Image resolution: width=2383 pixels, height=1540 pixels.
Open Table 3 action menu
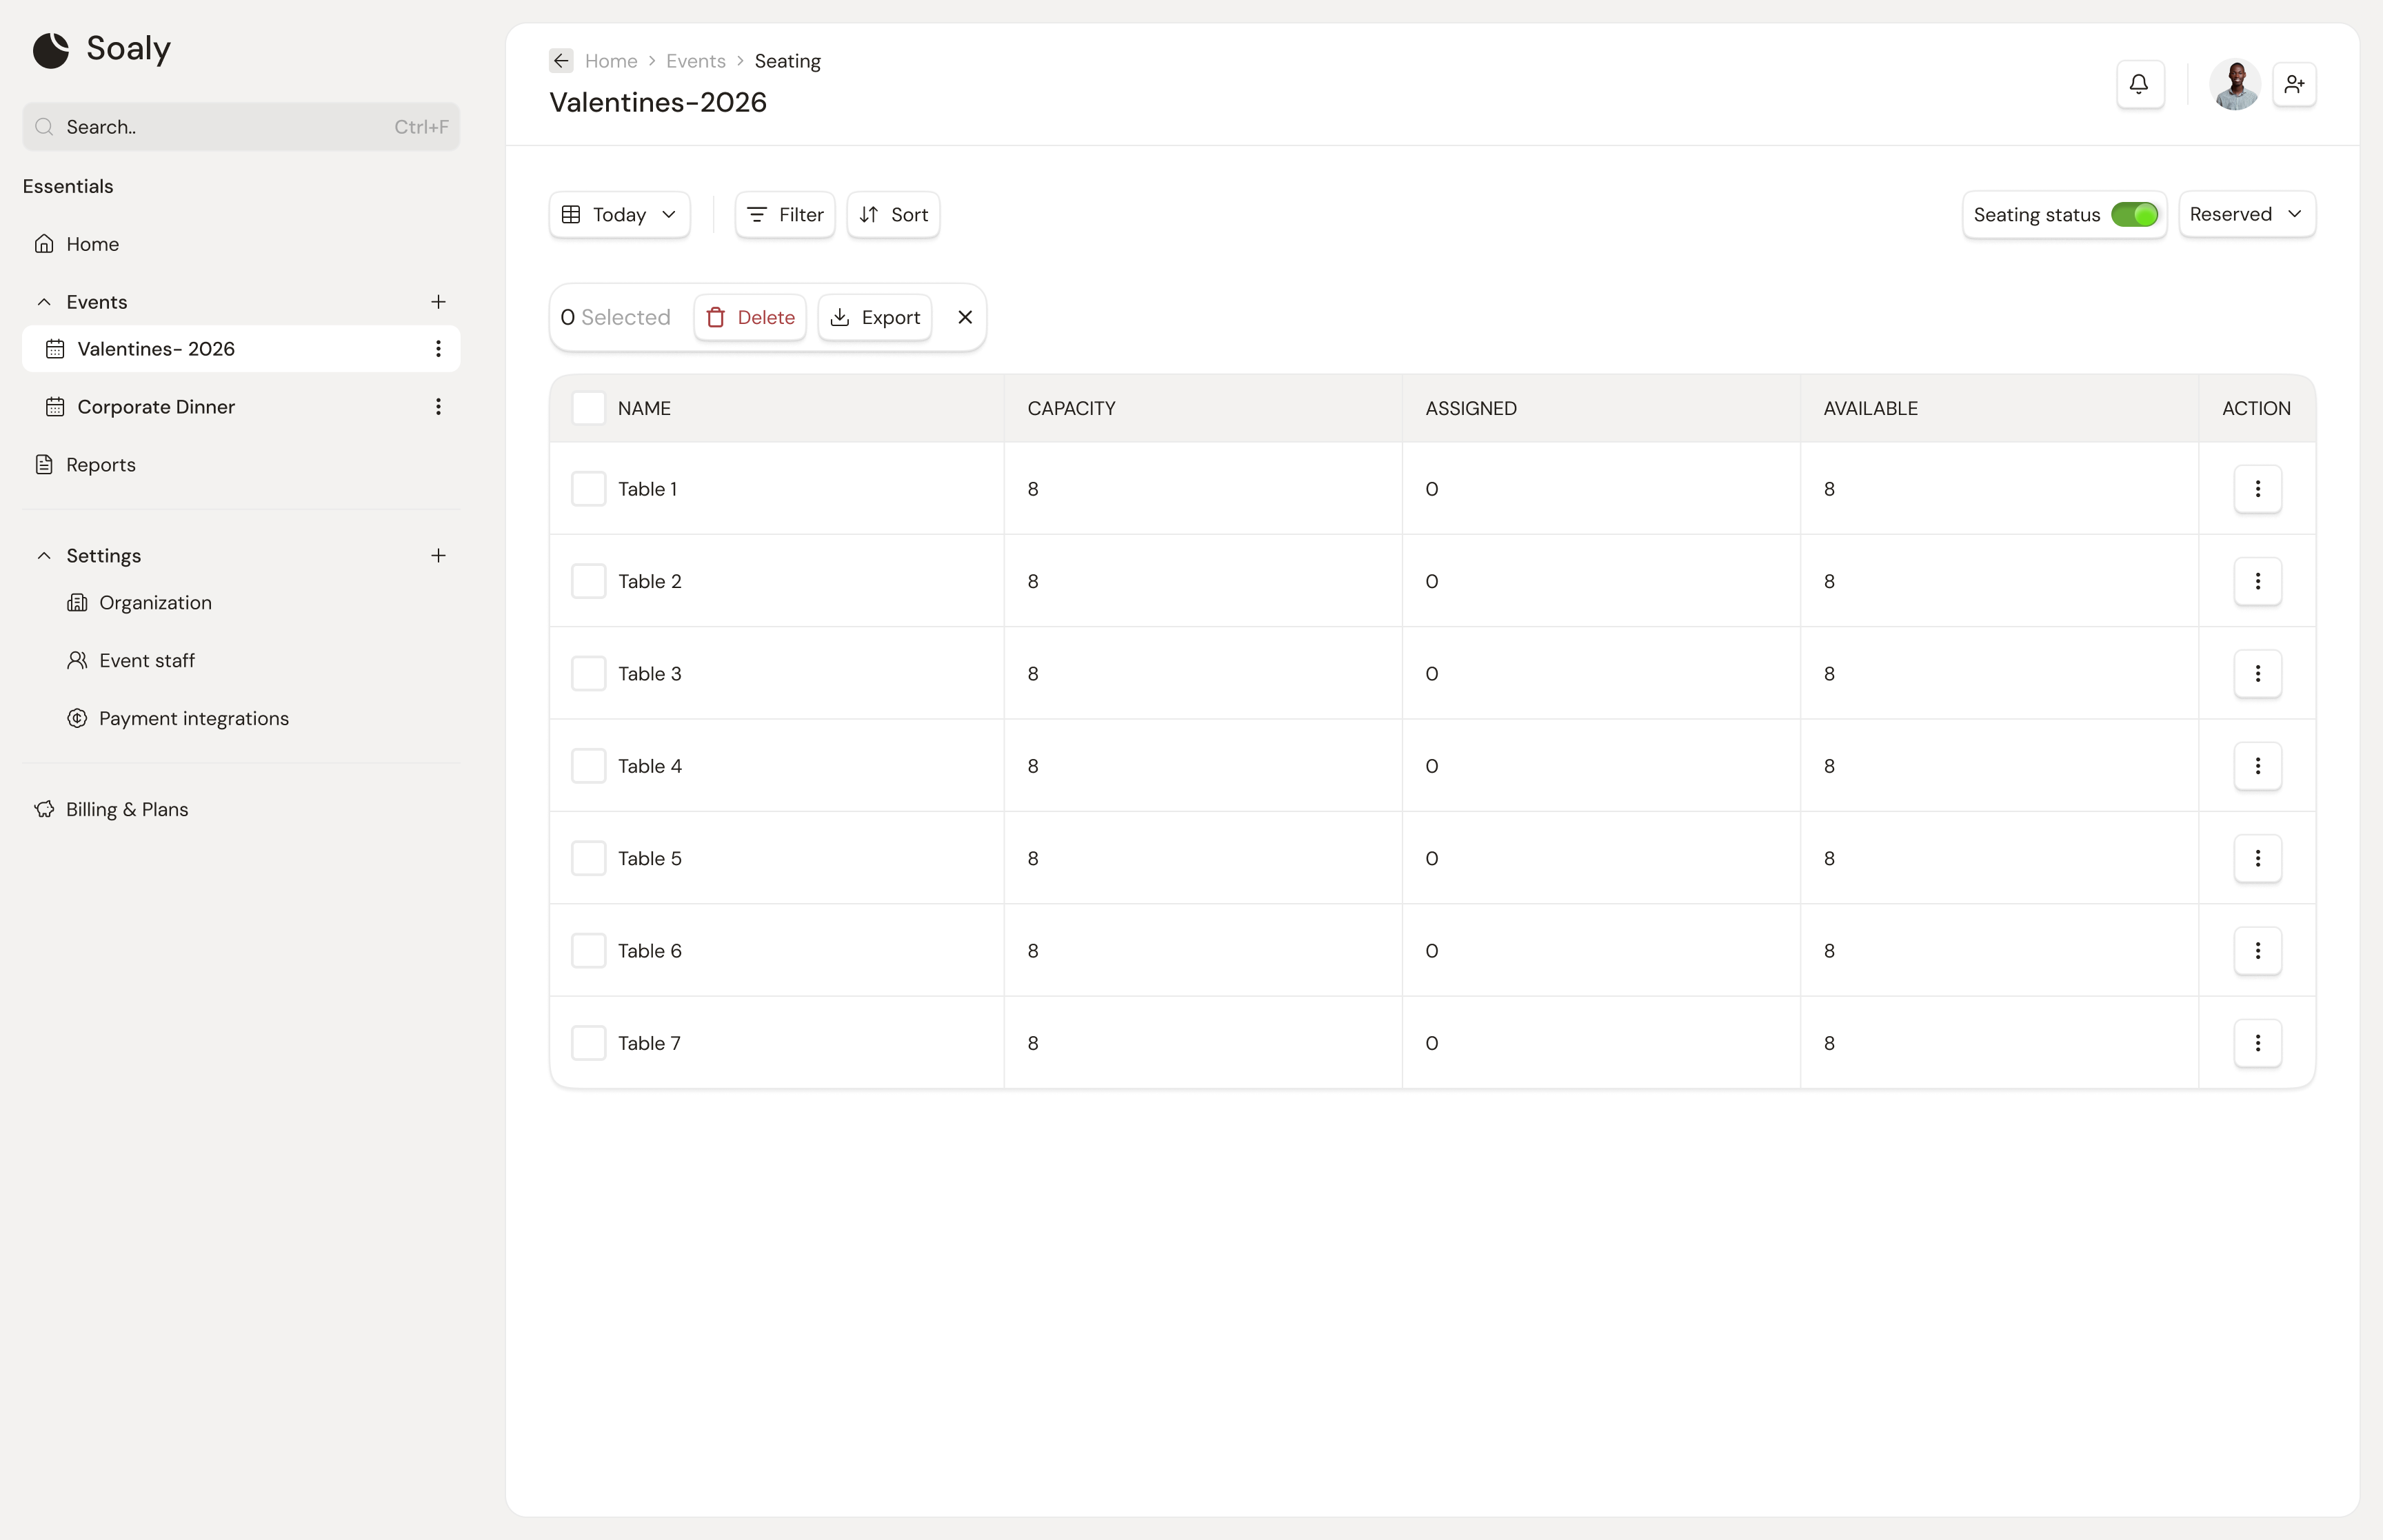2257,674
